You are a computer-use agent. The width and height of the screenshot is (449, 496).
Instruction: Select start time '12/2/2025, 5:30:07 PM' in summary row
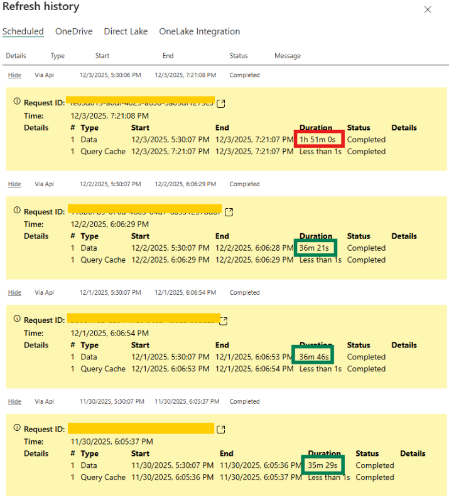pyautogui.click(x=111, y=184)
